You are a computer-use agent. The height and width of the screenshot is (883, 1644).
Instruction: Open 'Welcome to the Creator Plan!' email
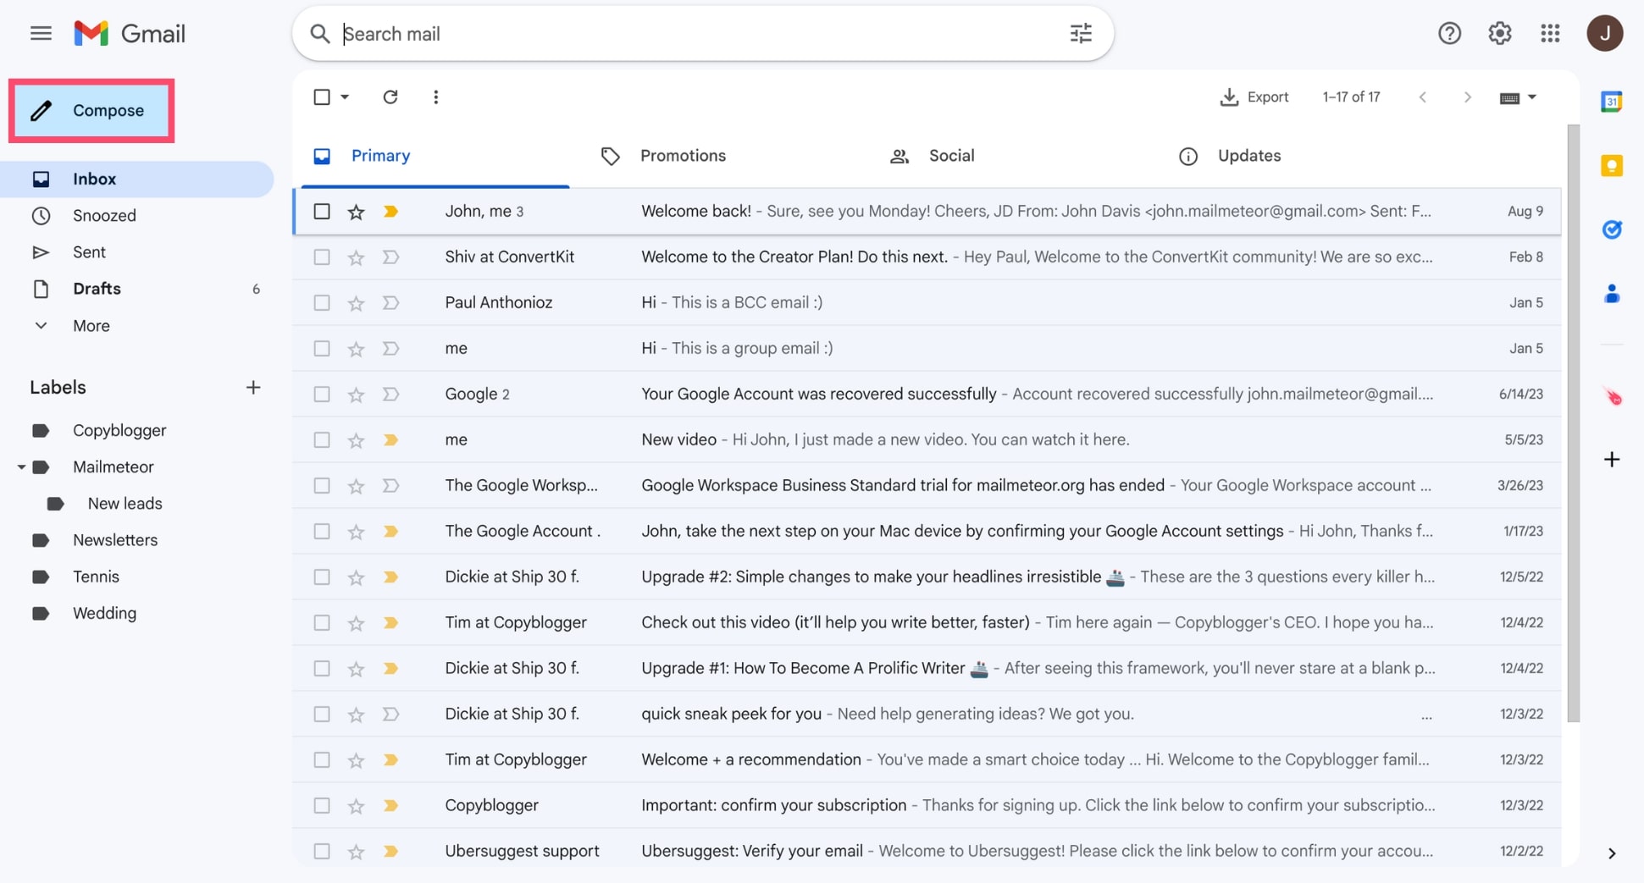[x=927, y=257]
